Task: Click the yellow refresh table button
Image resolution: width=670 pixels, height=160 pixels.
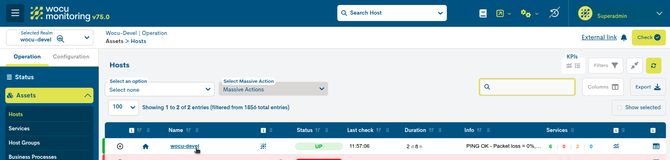Action: pyautogui.click(x=653, y=65)
